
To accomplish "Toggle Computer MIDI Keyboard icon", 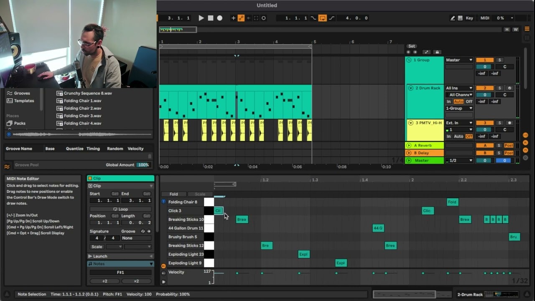I will click(x=460, y=18).
